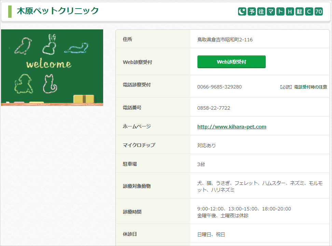Open the 【必読】電話受付時の注意 notice link
Screen dimensions: 332x246
(x=303, y=87)
